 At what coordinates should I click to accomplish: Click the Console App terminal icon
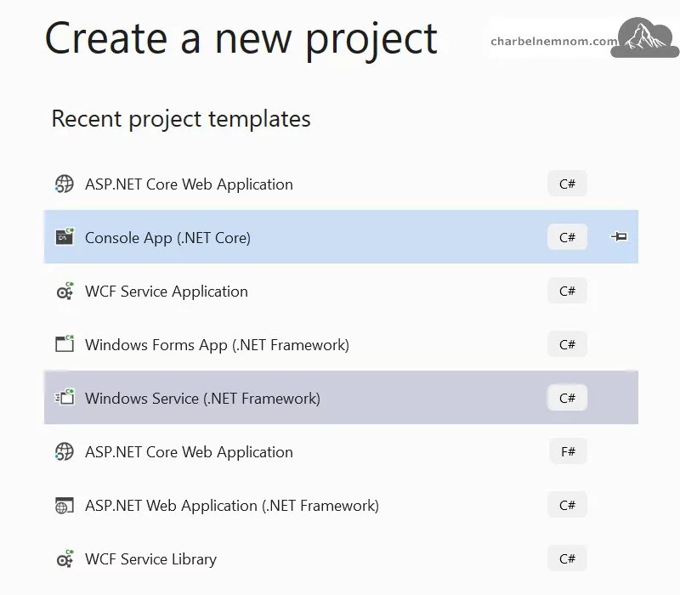point(64,237)
